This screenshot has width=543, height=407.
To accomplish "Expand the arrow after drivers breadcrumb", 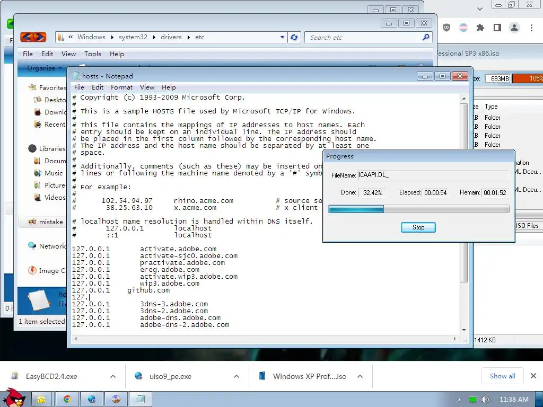I will 188,37.
